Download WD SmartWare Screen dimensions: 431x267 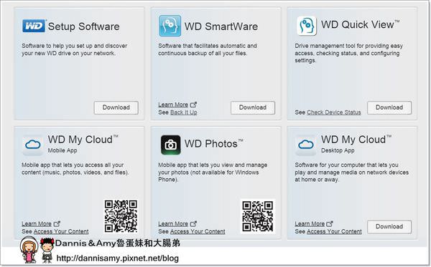click(x=253, y=107)
